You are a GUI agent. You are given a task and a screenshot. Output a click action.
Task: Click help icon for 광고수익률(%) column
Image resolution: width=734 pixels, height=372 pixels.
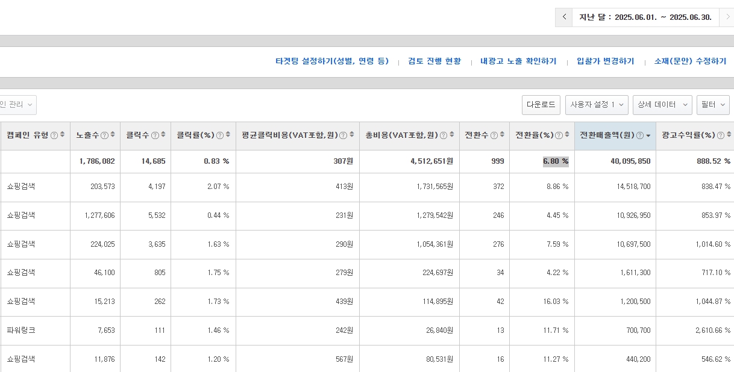720,135
